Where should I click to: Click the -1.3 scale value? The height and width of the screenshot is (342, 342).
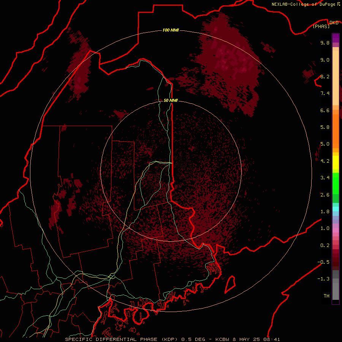323,279
